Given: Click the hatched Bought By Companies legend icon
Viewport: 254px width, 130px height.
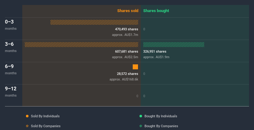Looking at the screenshot, I should (141, 126).
